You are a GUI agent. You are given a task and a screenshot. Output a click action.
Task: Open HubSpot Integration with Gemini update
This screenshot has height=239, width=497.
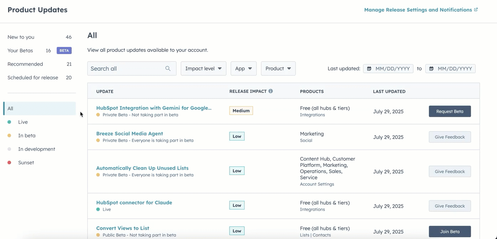(x=154, y=108)
